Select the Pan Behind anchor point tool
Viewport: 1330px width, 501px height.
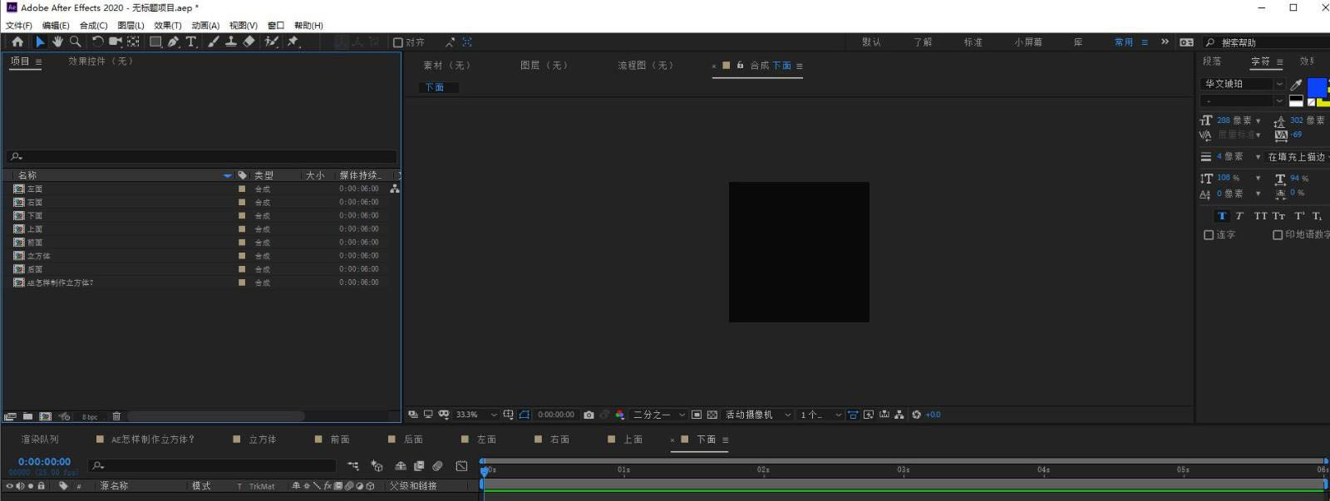click(x=133, y=42)
